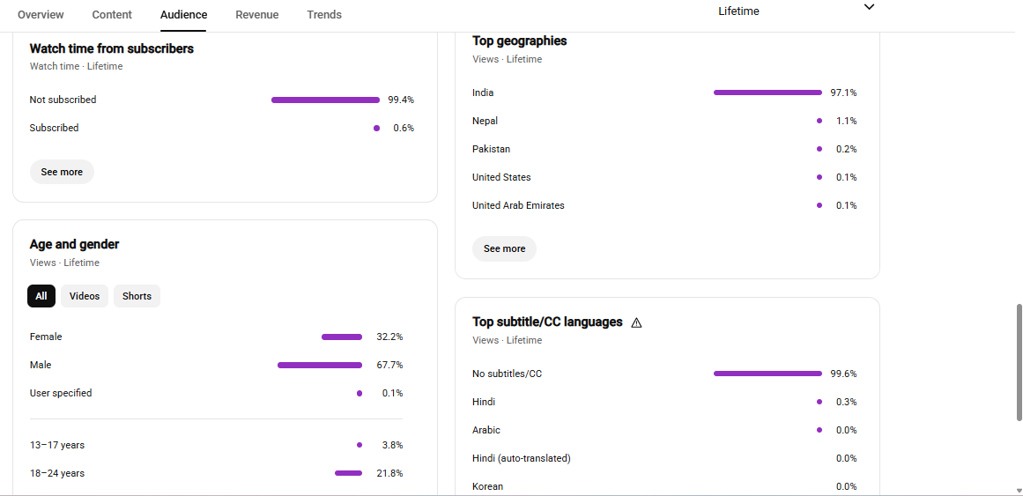Image resolution: width=1023 pixels, height=496 pixels.
Task: Open the Trends tab
Action: [324, 14]
